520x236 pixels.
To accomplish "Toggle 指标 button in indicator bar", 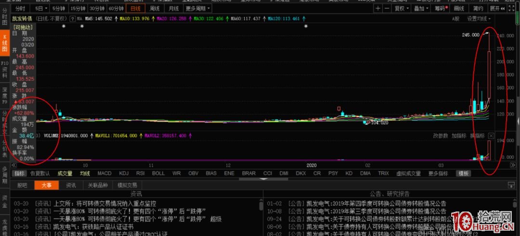I will point(20,174).
